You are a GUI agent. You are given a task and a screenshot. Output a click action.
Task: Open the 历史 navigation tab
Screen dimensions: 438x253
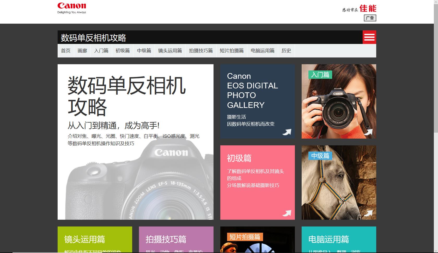coord(286,51)
